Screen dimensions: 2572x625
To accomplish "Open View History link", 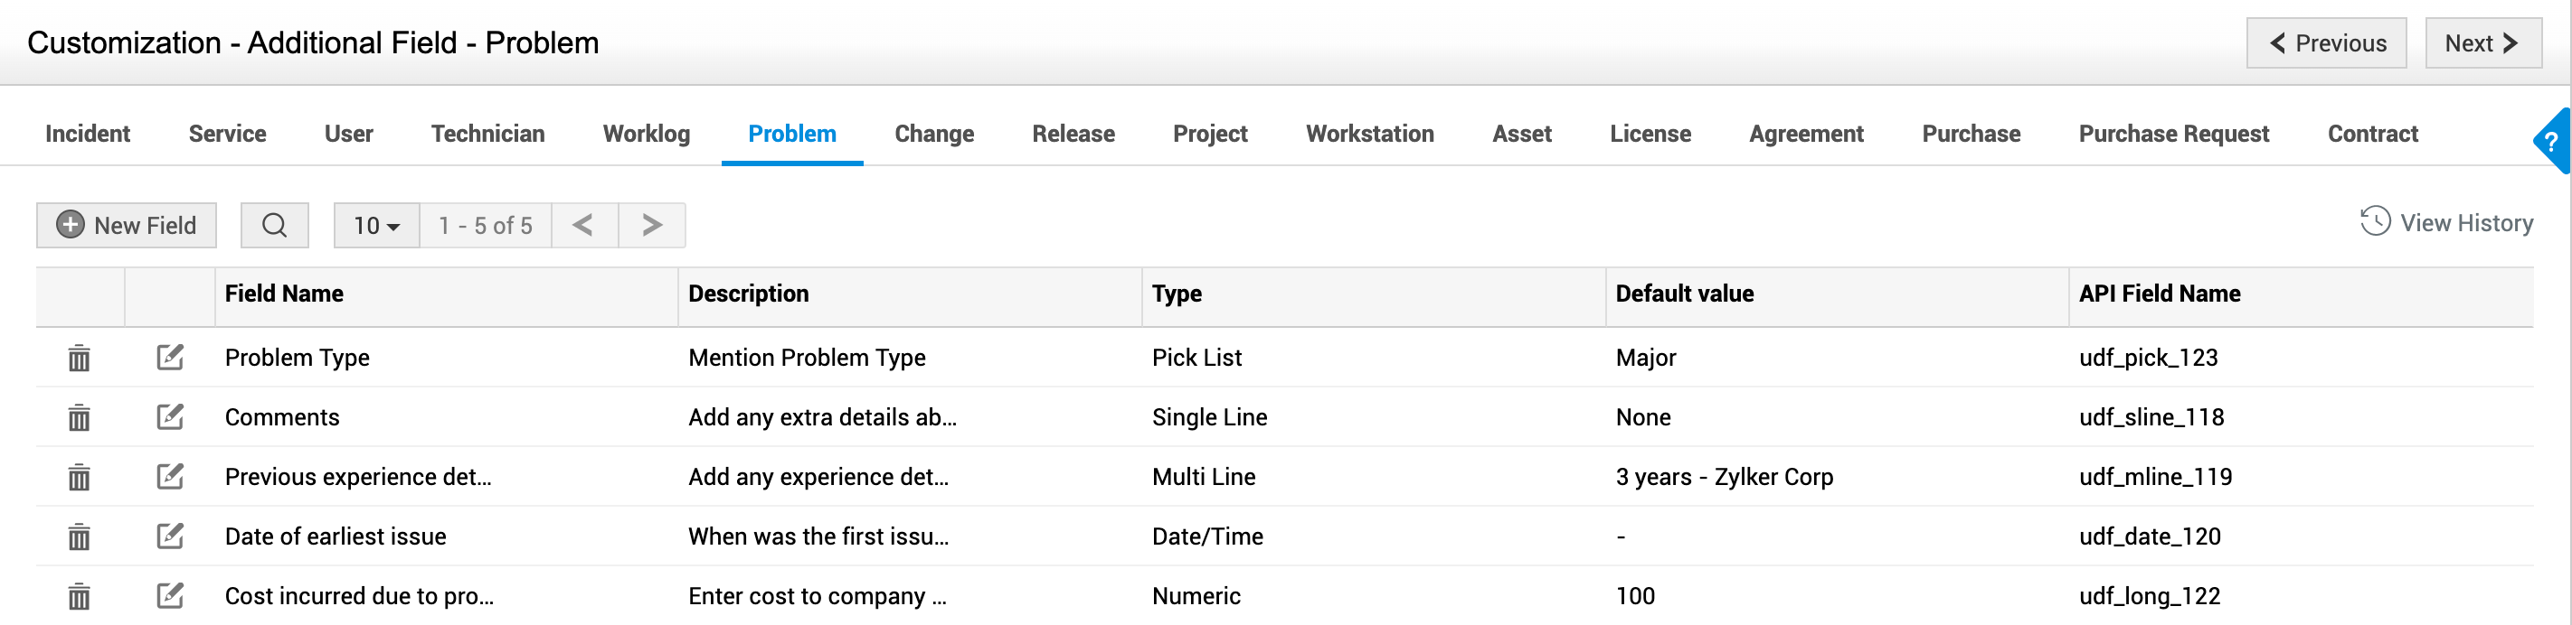I will tap(2446, 222).
